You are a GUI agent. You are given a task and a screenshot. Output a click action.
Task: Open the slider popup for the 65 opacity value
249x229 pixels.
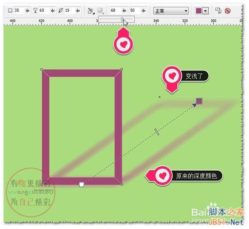pyautogui.click(x=53, y=10)
